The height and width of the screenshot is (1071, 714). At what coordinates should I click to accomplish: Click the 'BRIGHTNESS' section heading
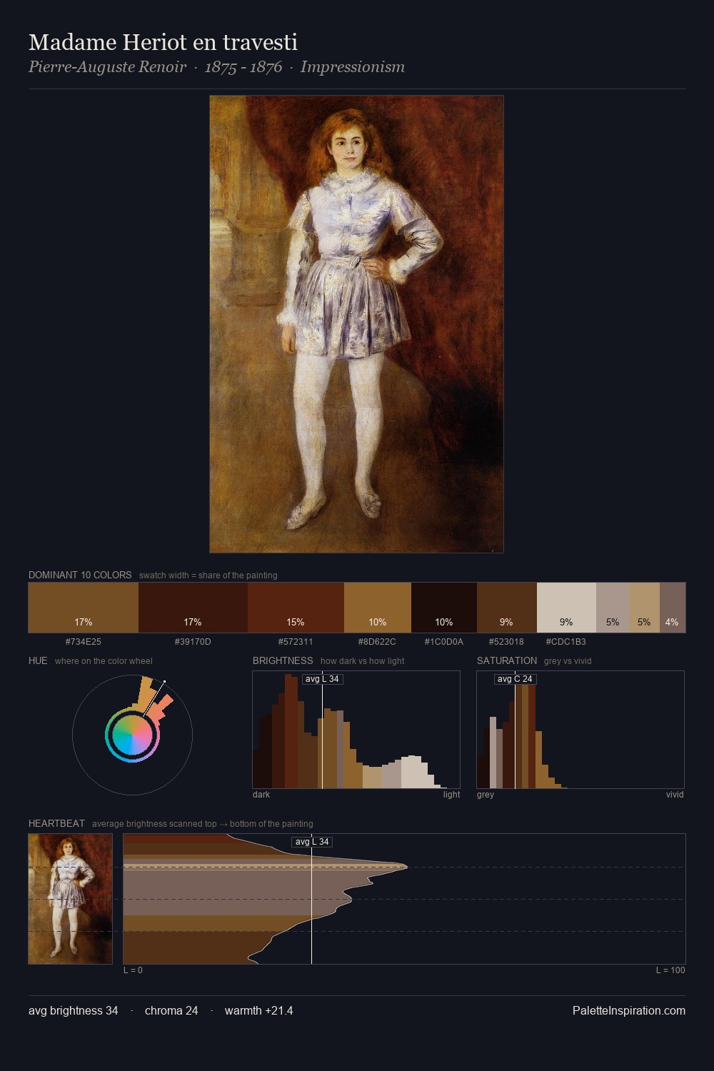pos(283,660)
